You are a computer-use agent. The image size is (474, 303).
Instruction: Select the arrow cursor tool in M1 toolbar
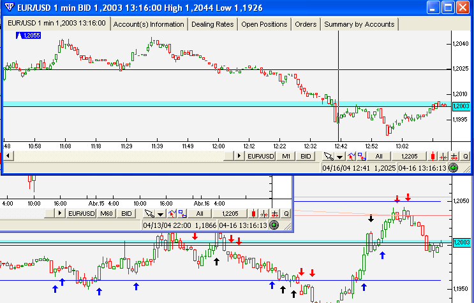pos(329,156)
